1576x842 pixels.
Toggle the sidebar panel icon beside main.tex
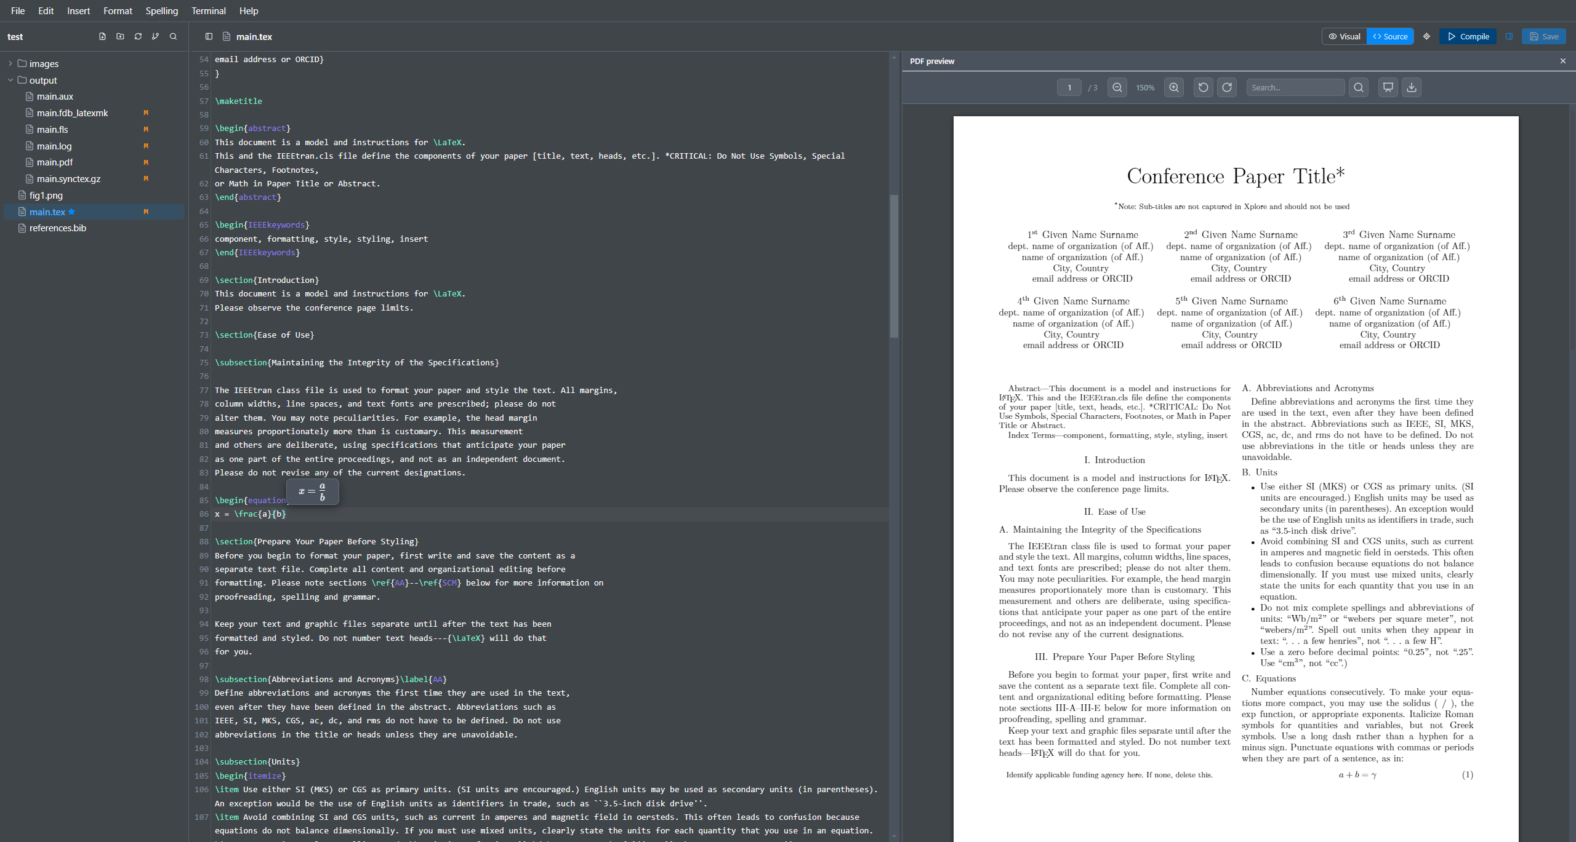pos(209,36)
